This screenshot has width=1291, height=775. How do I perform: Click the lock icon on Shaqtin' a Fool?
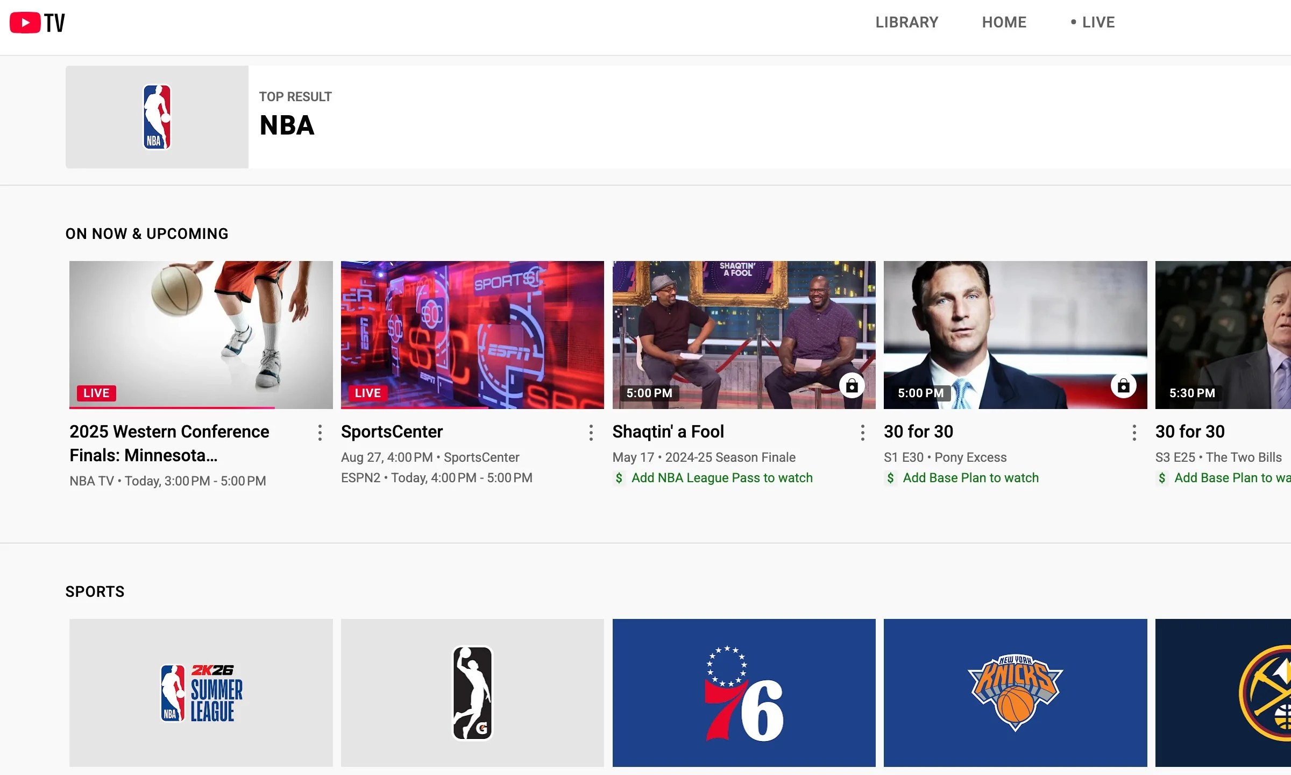point(852,386)
